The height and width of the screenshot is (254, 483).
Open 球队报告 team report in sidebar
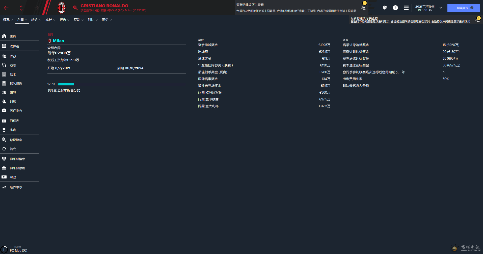tap(20, 84)
